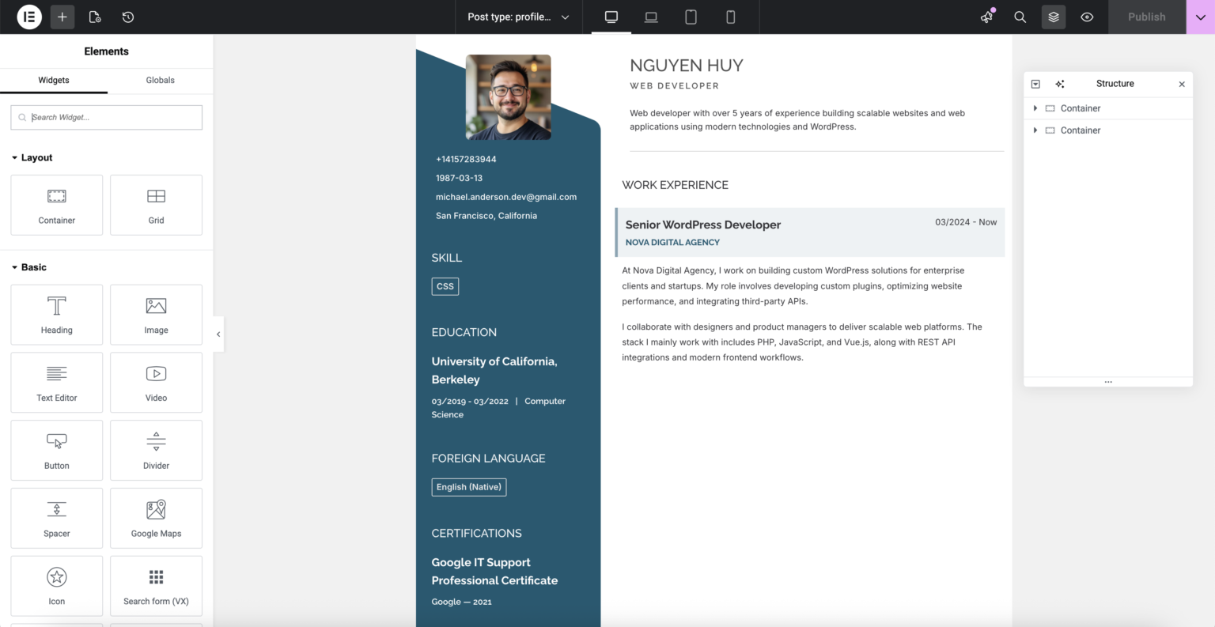
Task: Click the plus Add Element button
Action: pyautogui.click(x=62, y=17)
